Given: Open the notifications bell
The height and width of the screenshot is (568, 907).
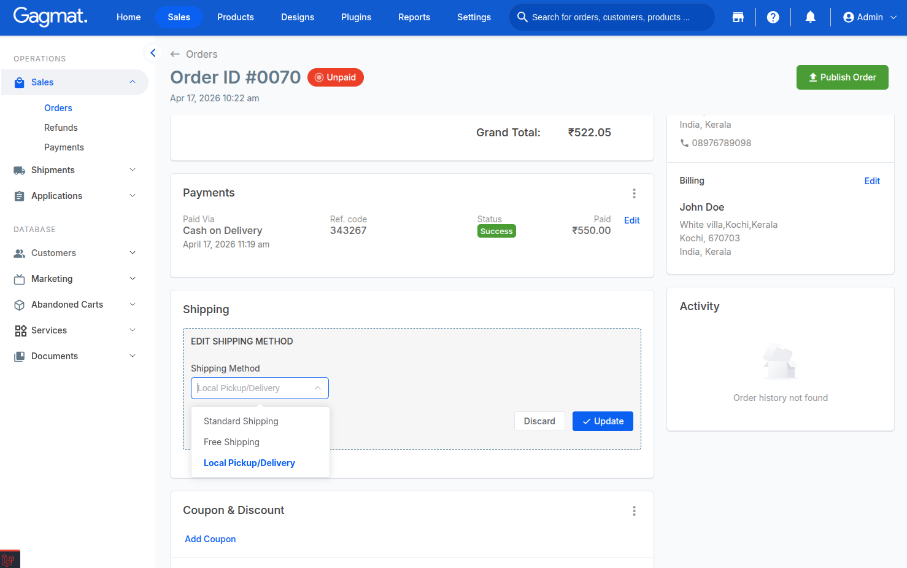Looking at the screenshot, I should (810, 17).
